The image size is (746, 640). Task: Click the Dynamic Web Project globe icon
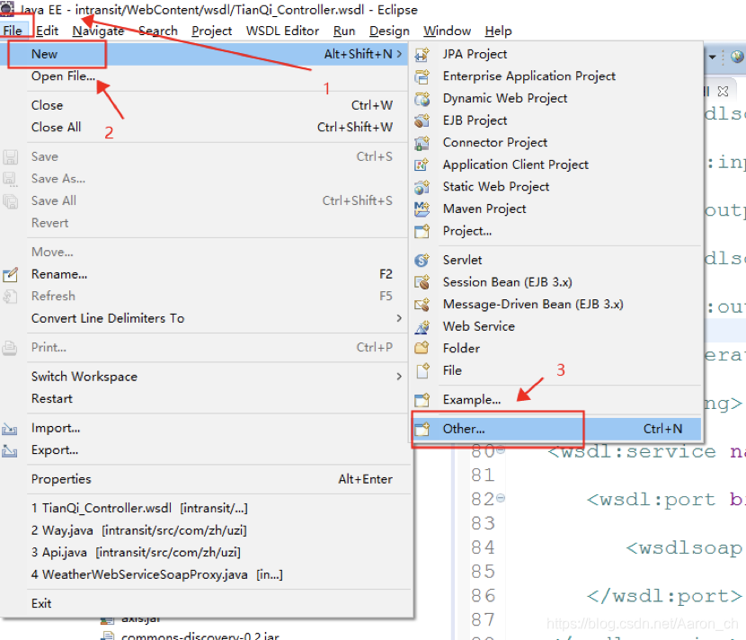[422, 99]
